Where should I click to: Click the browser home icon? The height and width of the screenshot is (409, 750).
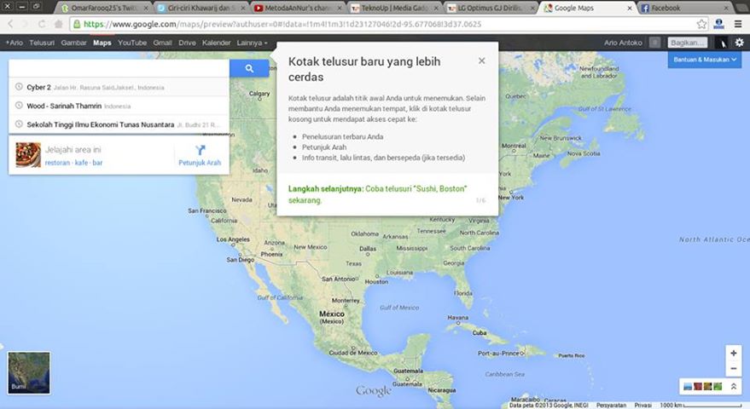[x=58, y=24]
